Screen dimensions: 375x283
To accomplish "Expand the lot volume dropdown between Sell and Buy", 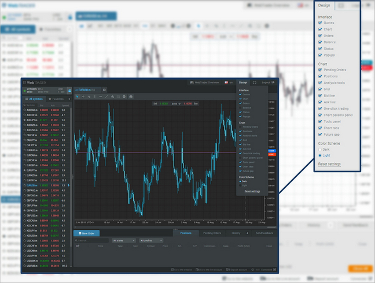I will [174, 104].
